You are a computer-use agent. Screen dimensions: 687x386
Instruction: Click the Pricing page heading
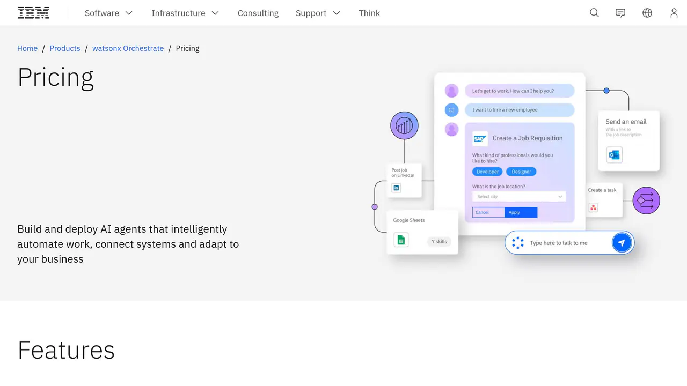point(56,78)
